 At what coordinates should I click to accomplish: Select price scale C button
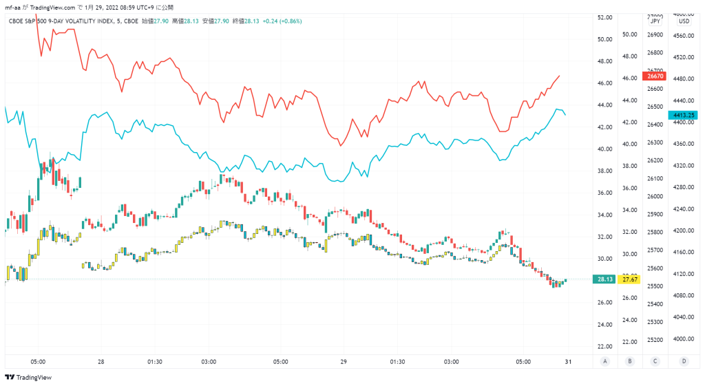pos(655,361)
